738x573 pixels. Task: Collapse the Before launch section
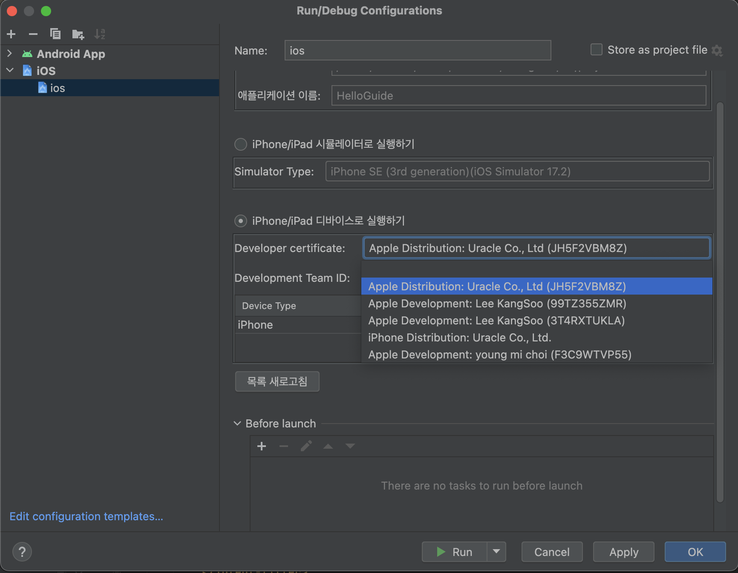pos(237,424)
